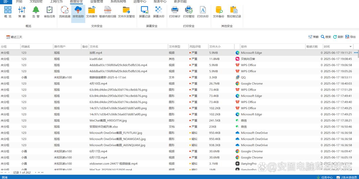Screen dimensions: 359x179
Task: Go to next record using pager arrow
Action: point(36,173)
